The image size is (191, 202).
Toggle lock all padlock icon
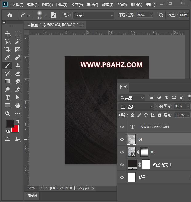pos(160,115)
